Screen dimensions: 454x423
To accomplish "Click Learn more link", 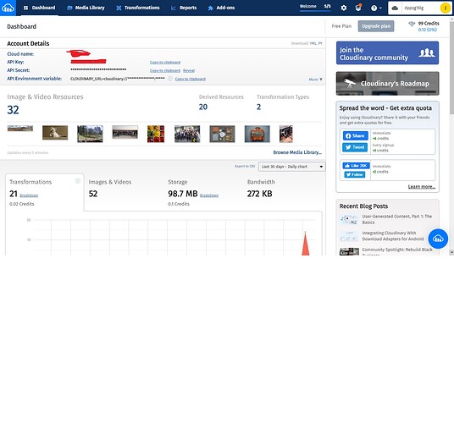I will [x=422, y=187].
